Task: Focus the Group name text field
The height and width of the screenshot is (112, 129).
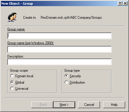Action: [59, 36]
